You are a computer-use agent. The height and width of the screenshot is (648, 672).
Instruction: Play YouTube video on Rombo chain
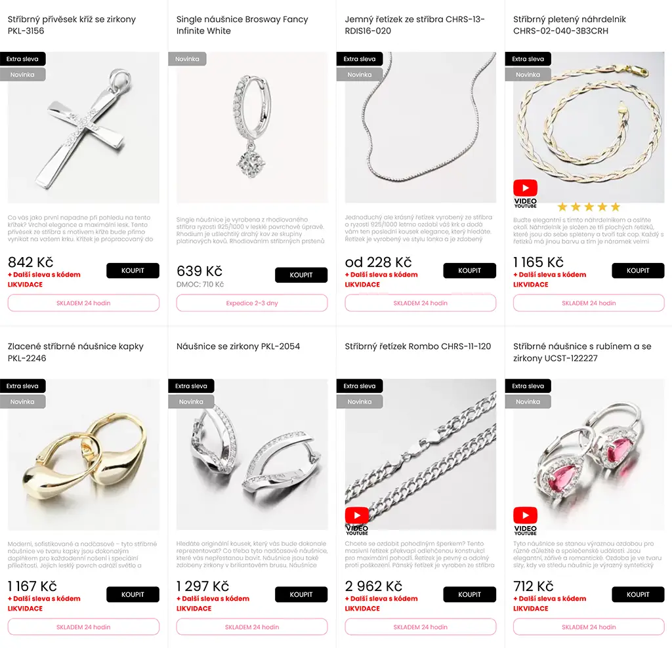pyautogui.click(x=356, y=521)
